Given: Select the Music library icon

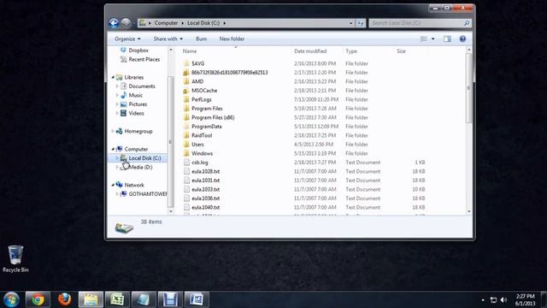Looking at the screenshot, I should (123, 95).
